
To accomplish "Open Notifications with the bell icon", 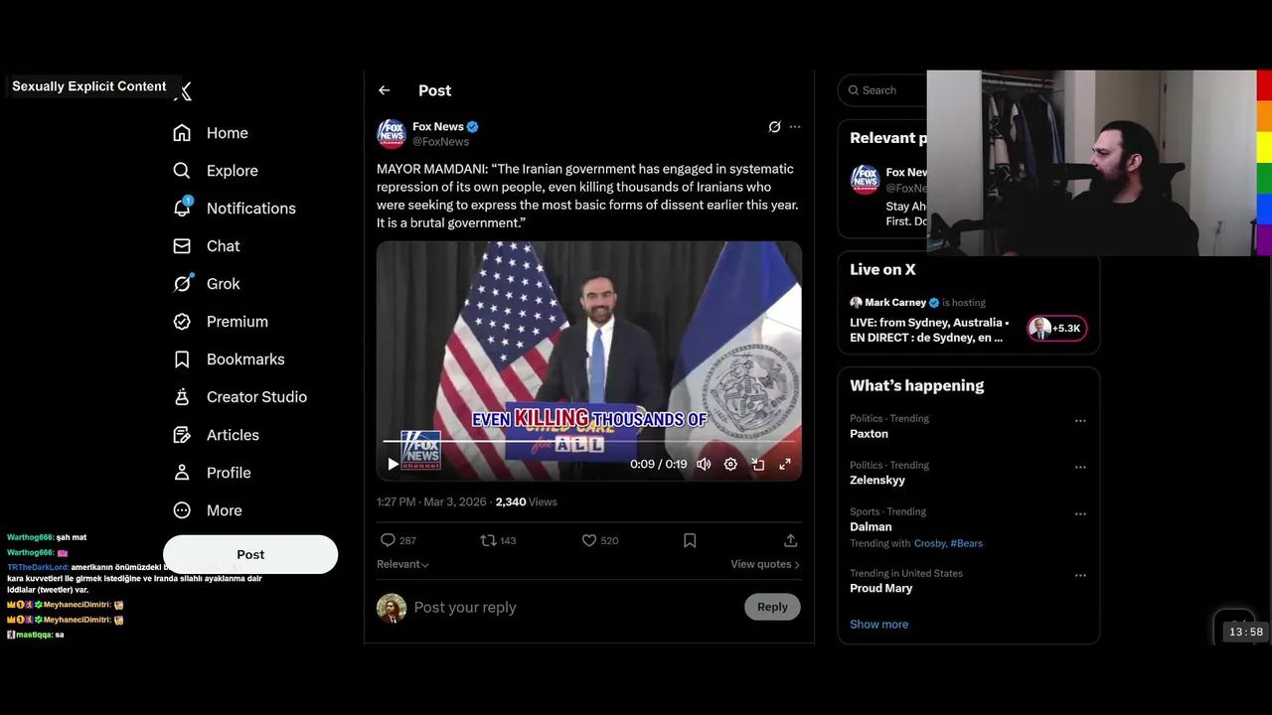I will tap(235, 209).
